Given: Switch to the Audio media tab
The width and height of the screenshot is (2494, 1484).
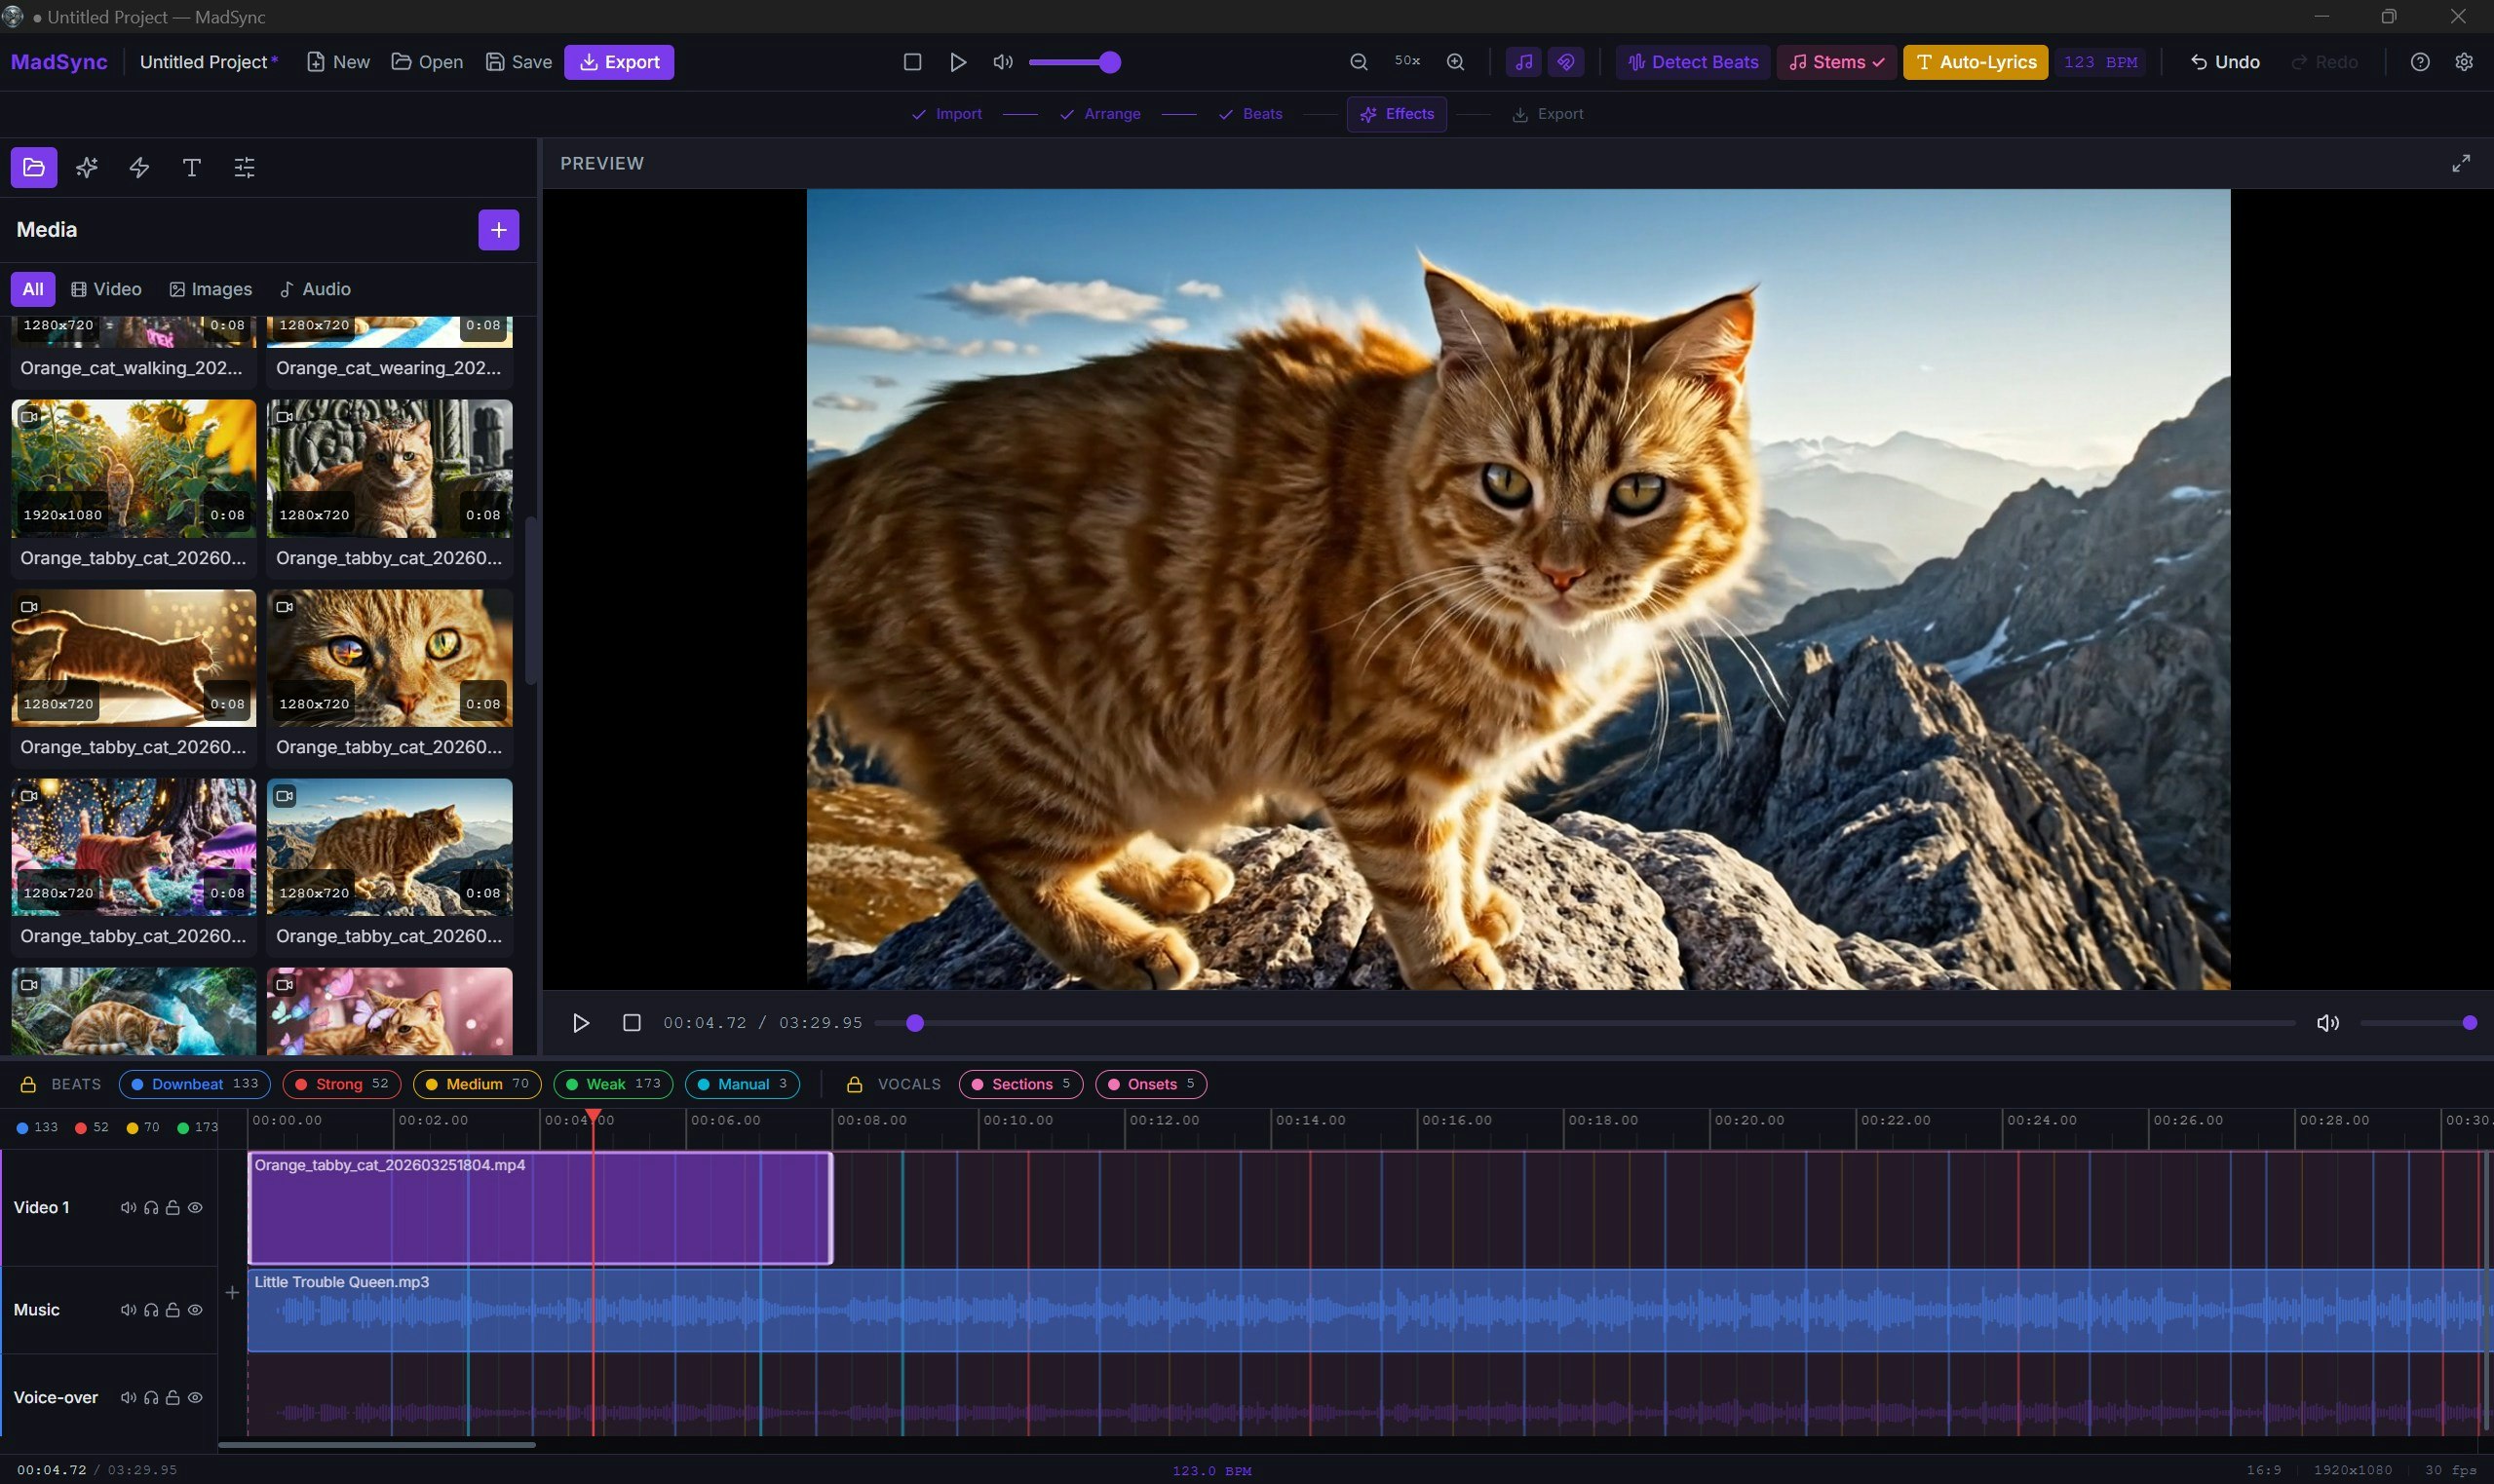Looking at the screenshot, I should [x=315, y=289].
